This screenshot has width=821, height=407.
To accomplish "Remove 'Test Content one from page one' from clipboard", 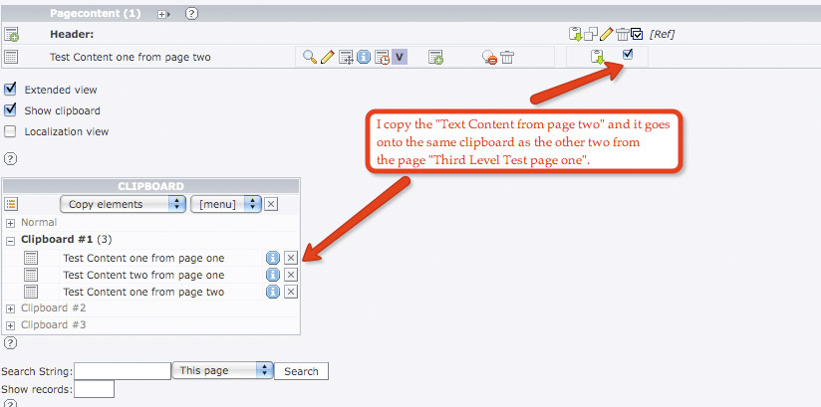I will [291, 258].
